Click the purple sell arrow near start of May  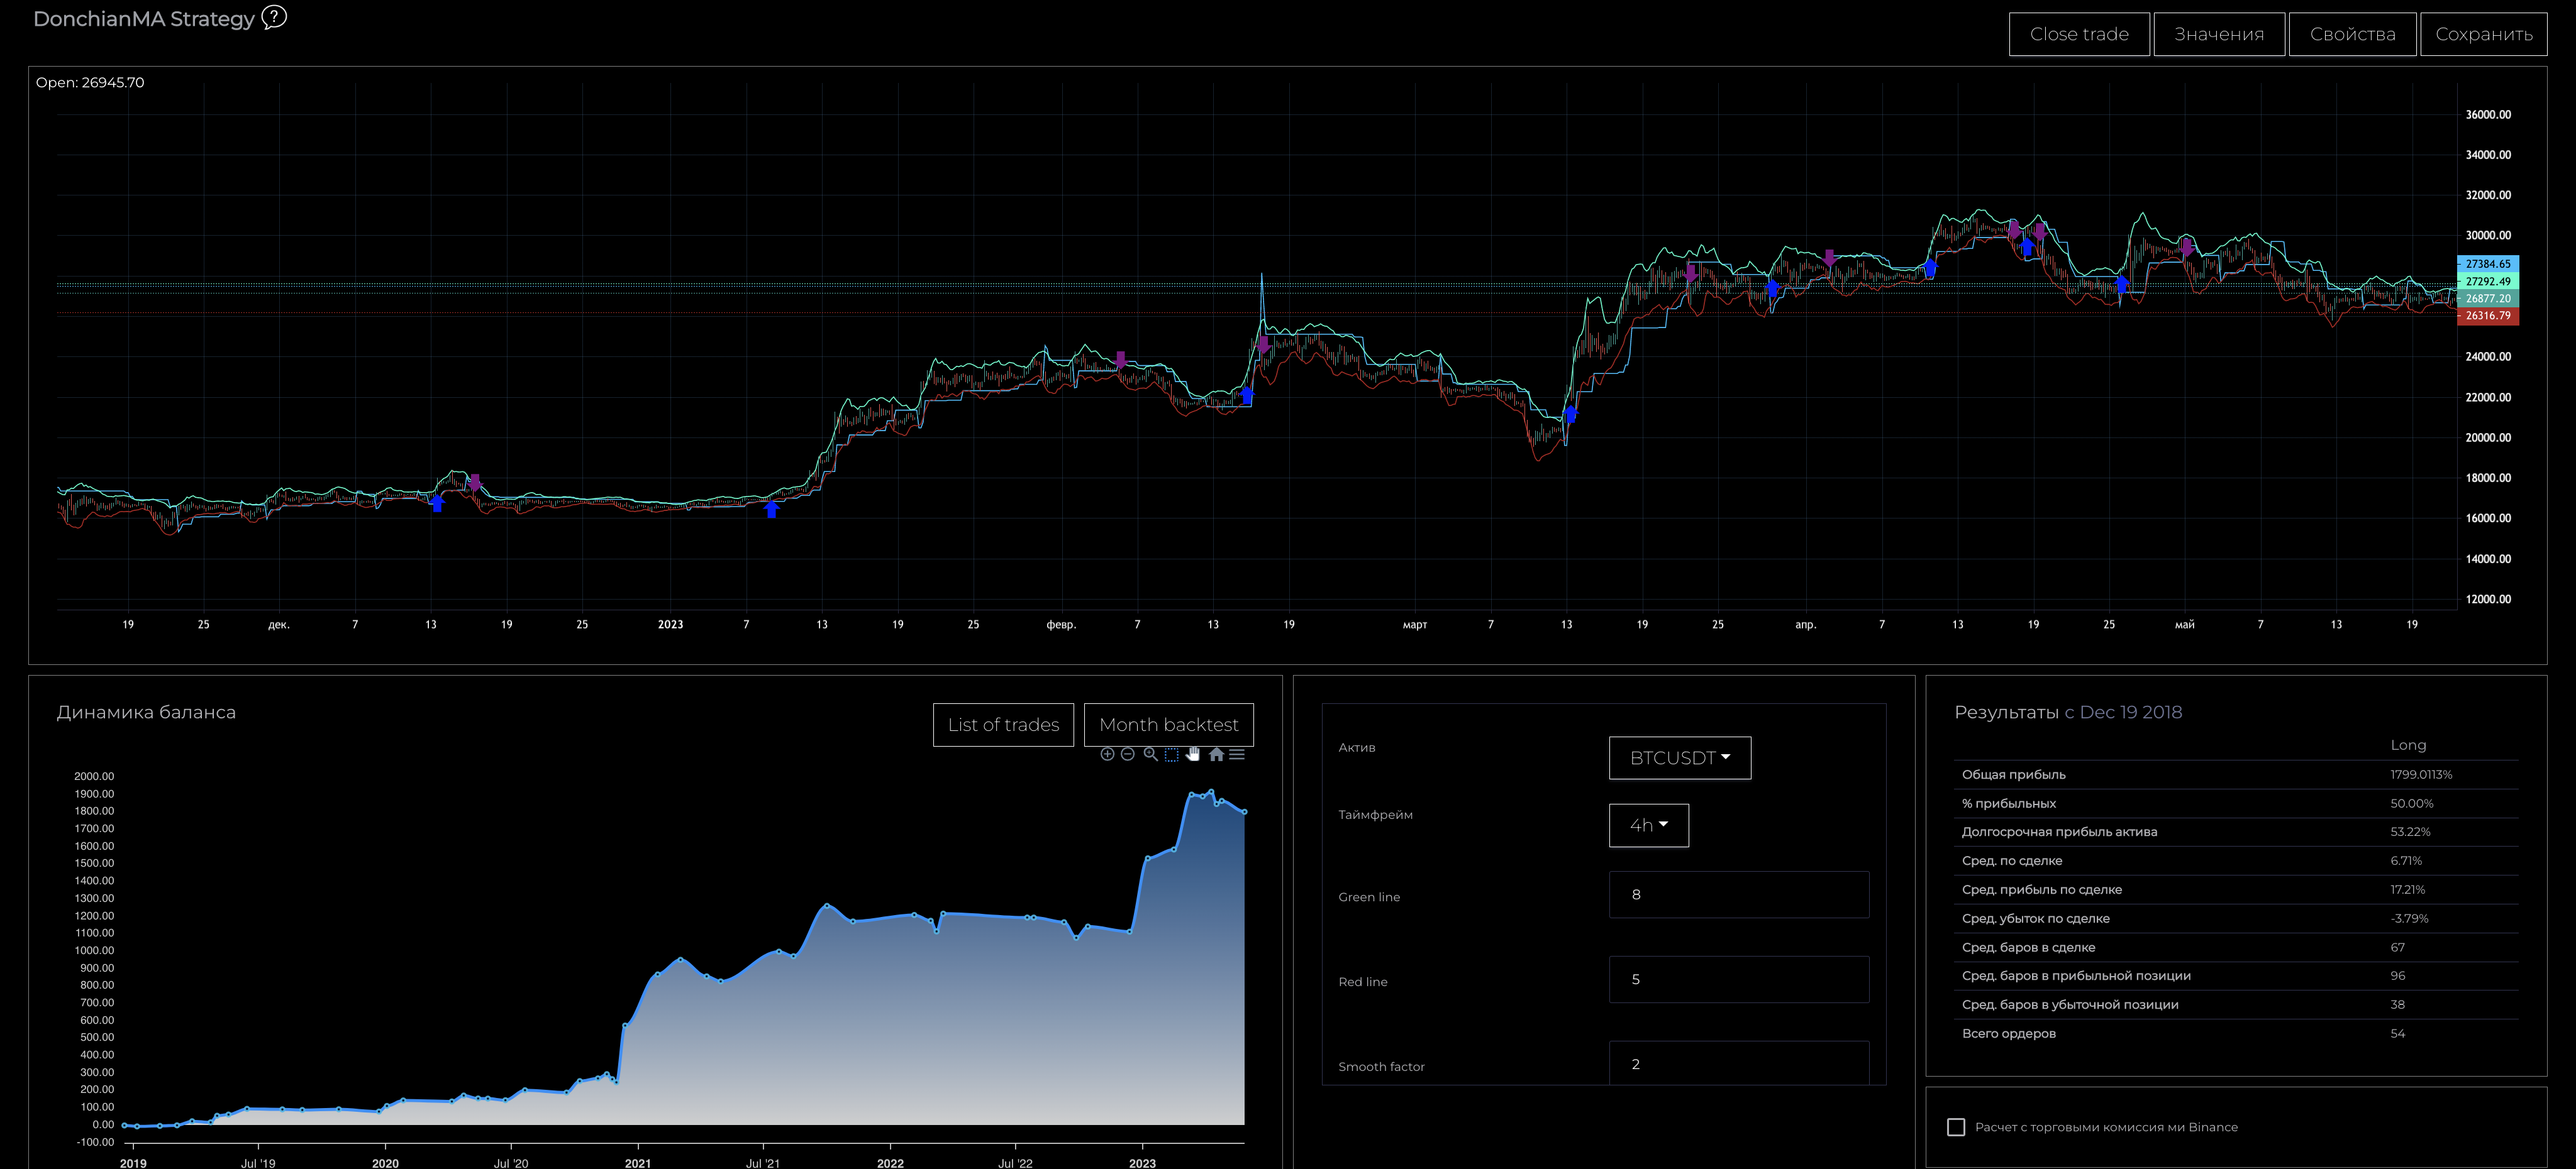[2187, 247]
